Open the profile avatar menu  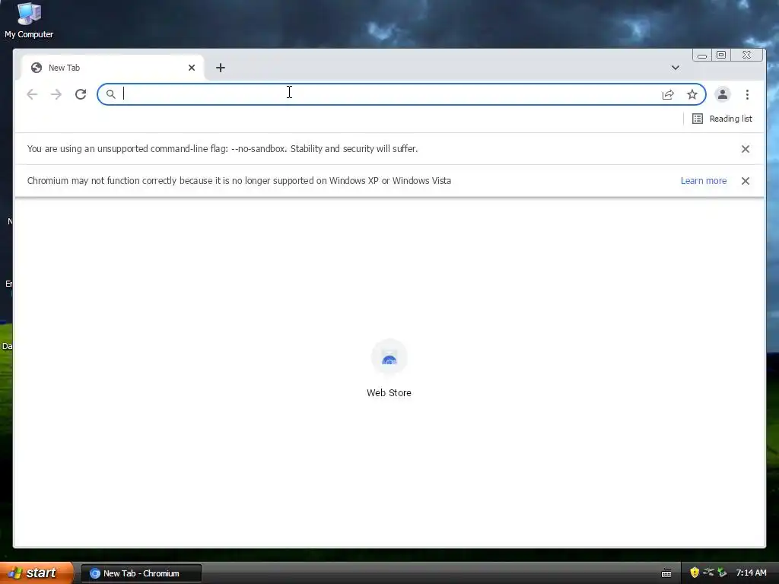tap(723, 94)
